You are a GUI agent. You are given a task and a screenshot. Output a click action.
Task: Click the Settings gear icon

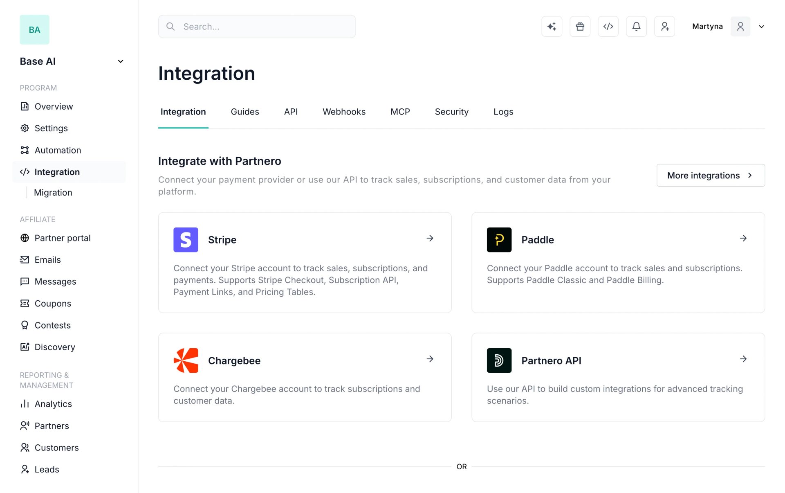pyautogui.click(x=25, y=128)
